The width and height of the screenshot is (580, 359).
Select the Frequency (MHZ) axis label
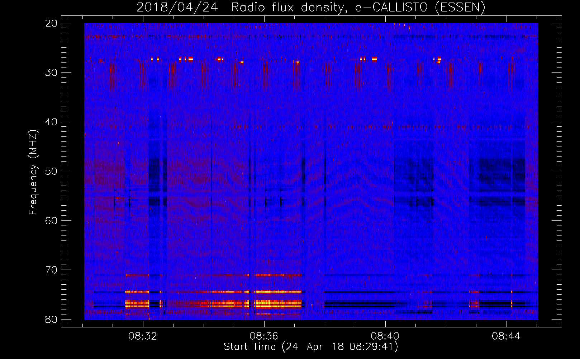coord(33,172)
